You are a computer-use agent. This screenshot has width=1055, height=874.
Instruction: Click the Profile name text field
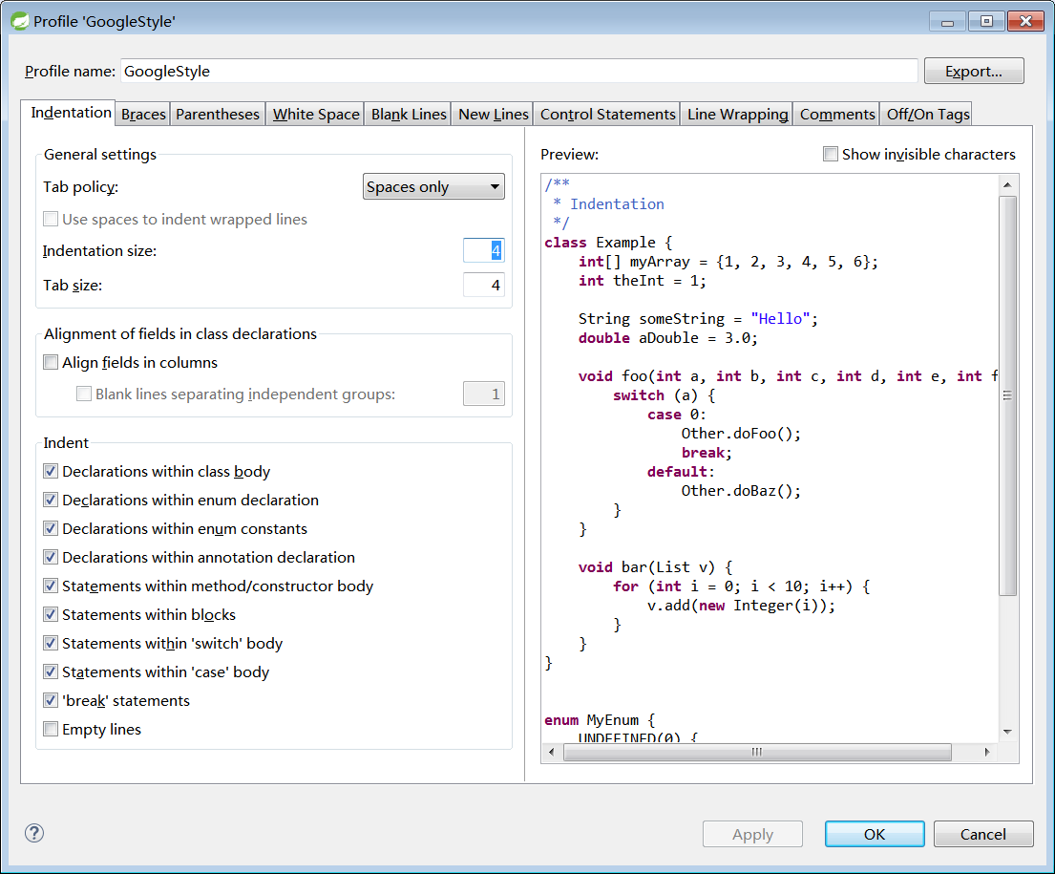519,72
